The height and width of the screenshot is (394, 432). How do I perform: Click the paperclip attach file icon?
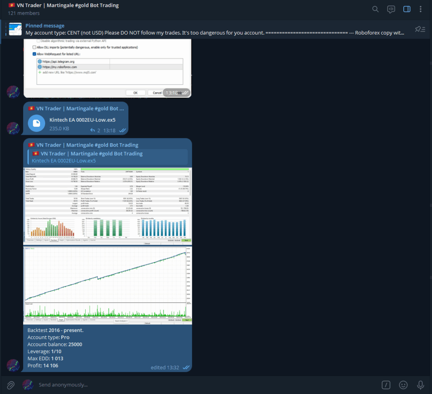pos(11,385)
